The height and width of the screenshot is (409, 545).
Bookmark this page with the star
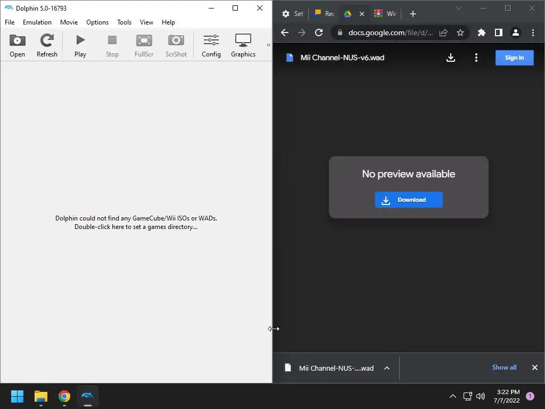pyautogui.click(x=460, y=32)
